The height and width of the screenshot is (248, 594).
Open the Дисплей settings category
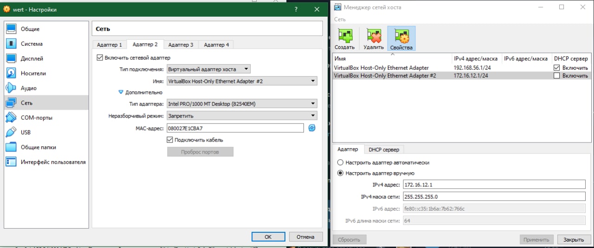pyautogui.click(x=46, y=58)
